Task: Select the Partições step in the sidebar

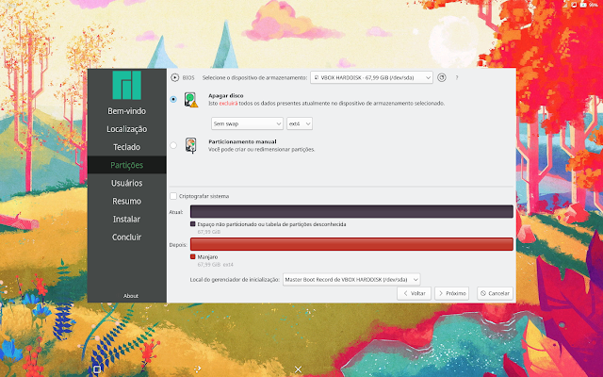Action: (x=127, y=165)
